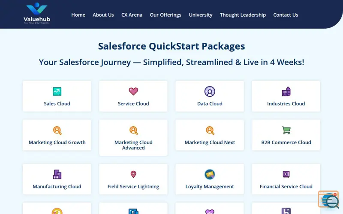Go to About Us page
The width and height of the screenshot is (343, 214).
point(103,15)
